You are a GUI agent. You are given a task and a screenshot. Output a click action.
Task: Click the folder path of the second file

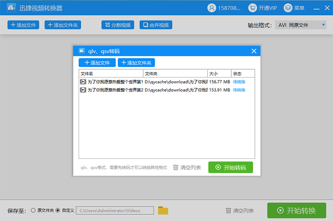[176, 90]
